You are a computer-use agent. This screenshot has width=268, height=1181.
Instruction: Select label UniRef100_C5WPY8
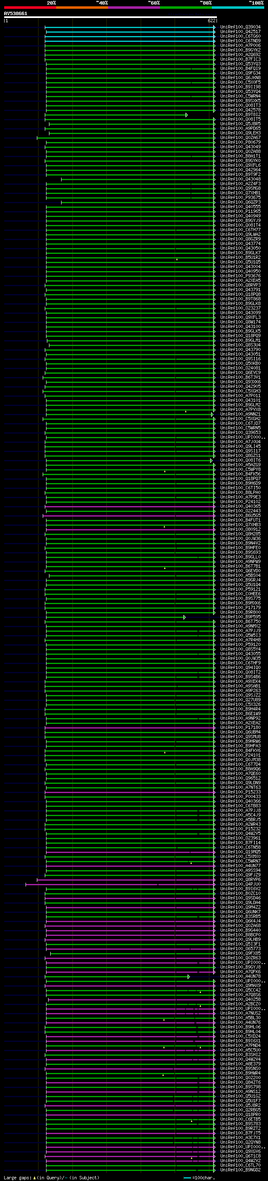click(x=240, y=470)
